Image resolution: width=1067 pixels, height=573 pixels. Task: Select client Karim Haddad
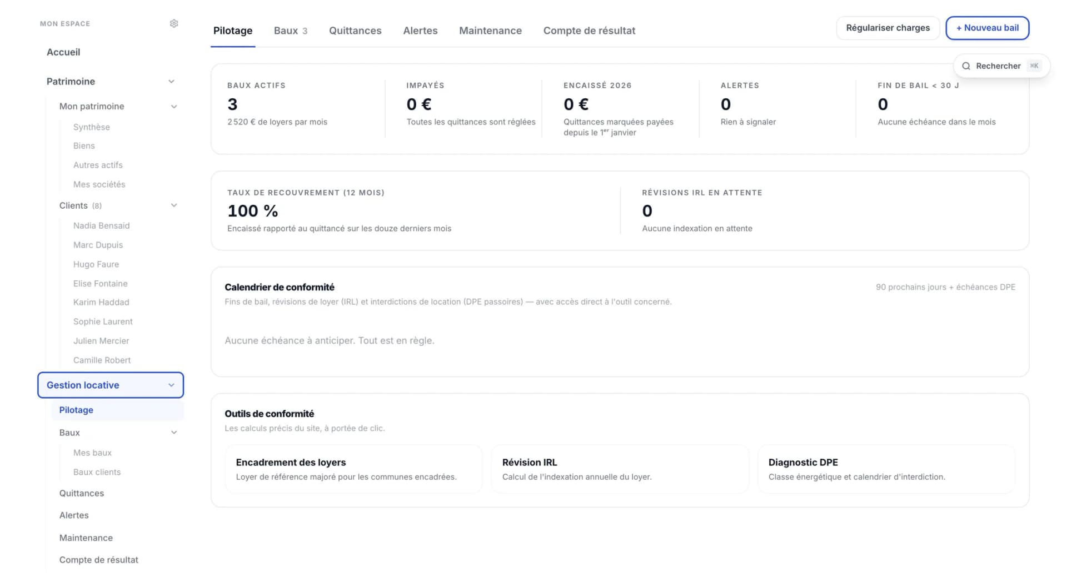(101, 302)
